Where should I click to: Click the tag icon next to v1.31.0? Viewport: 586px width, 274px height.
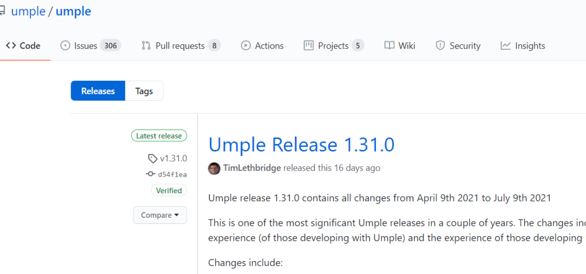pyautogui.click(x=152, y=159)
